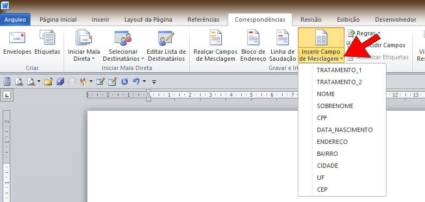425x202 pixels.
Task: Click the Word application icon in title bar
Action: coord(4,5)
